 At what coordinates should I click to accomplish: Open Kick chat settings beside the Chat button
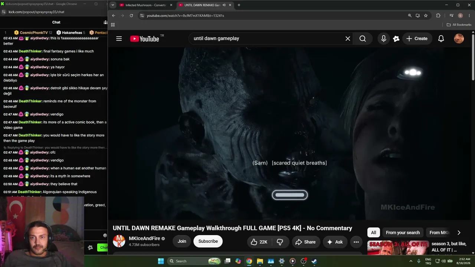tap(90, 247)
